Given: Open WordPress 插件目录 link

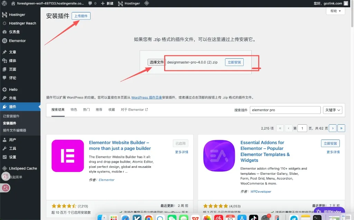Looking at the screenshot, I should point(147,97).
